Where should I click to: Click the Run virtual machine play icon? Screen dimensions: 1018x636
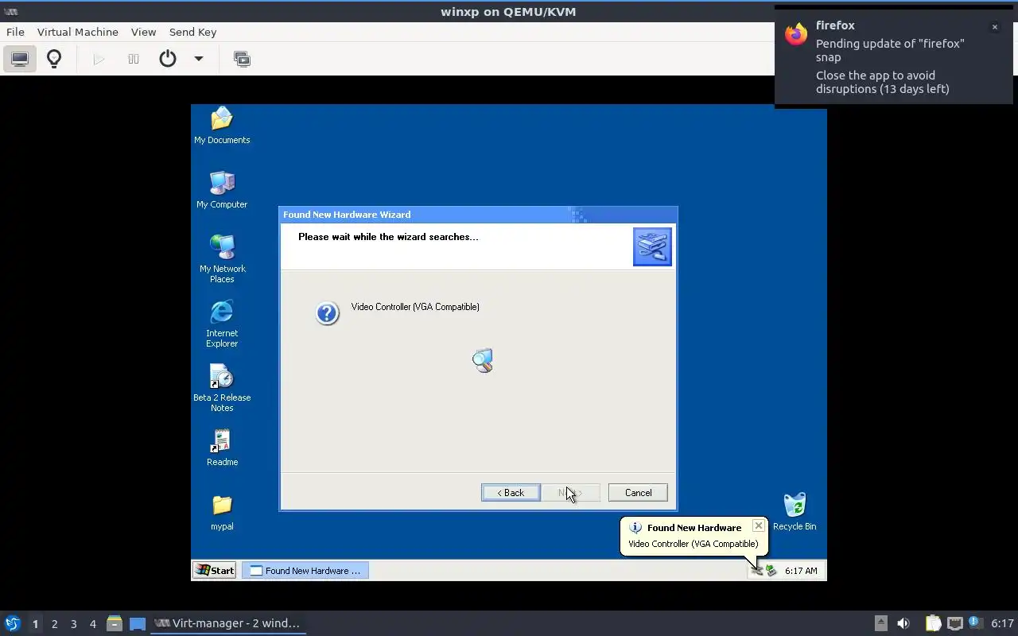[x=99, y=59]
